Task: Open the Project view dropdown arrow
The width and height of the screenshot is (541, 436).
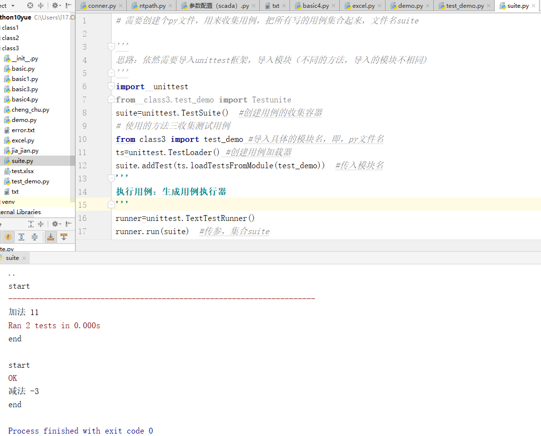Action: point(13,5)
